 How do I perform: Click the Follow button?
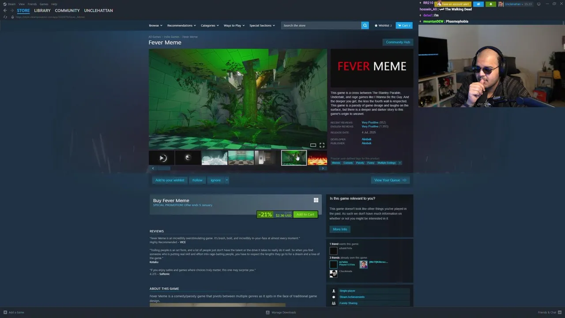[x=197, y=180]
